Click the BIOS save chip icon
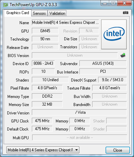Screen dimensions: 134x157 coord(123,55)
